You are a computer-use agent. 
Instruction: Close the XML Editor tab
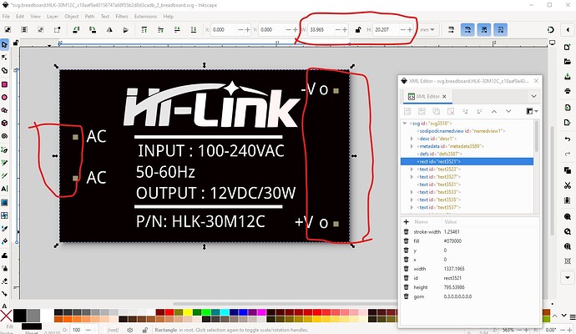(442, 97)
